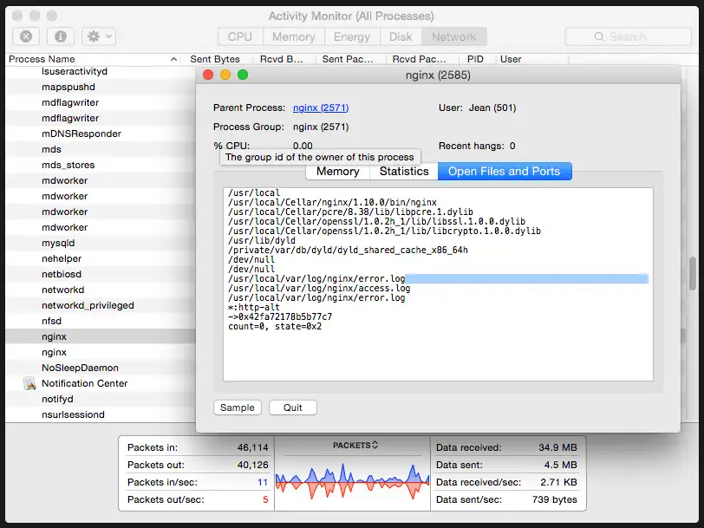Select the networkd process row

click(x=101, y=290)
